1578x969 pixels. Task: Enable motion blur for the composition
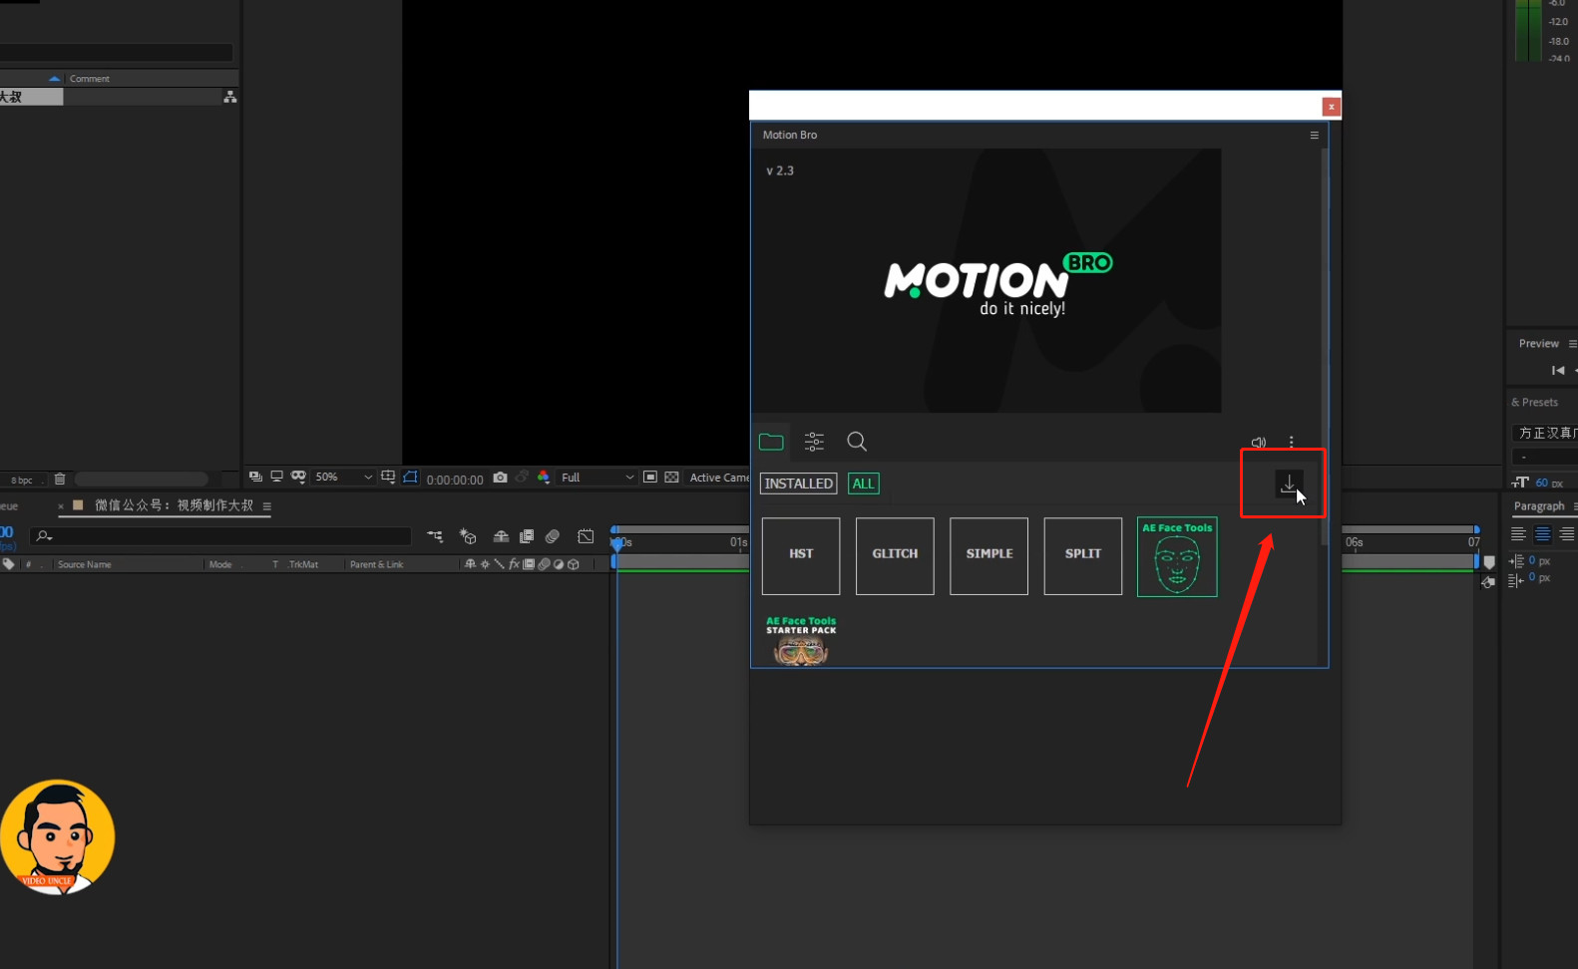tap(553, 536)
